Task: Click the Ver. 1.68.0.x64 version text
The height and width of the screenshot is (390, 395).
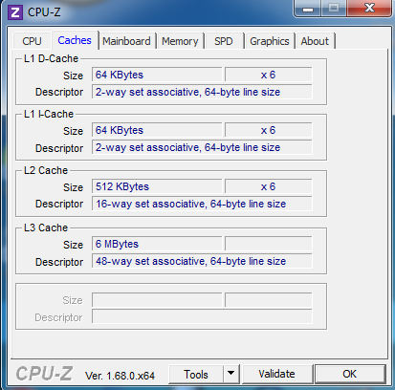Action: 120,376
